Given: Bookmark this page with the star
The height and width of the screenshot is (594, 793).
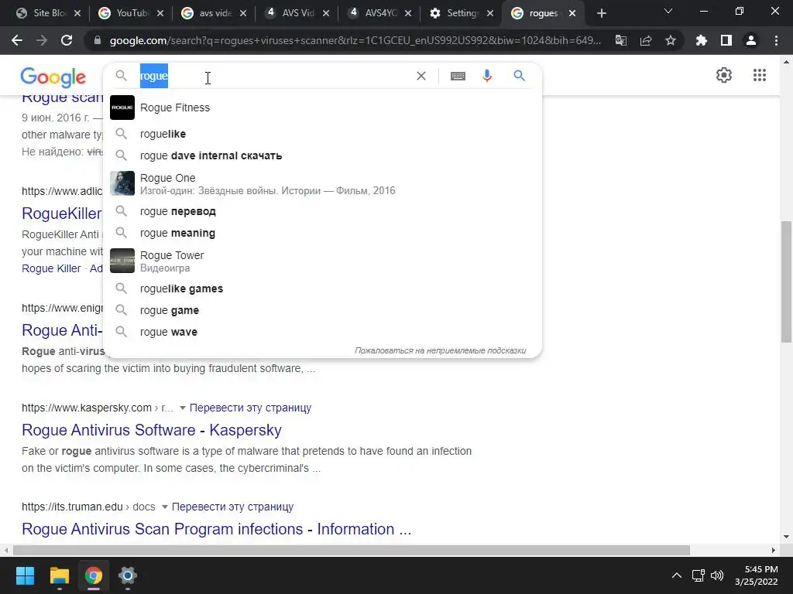Looking at the screenshot, I should coord(671,40).
